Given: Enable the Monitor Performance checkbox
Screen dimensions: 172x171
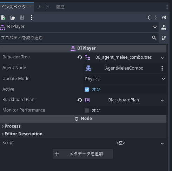Looking at the screenshot, I should click(87, 111).
